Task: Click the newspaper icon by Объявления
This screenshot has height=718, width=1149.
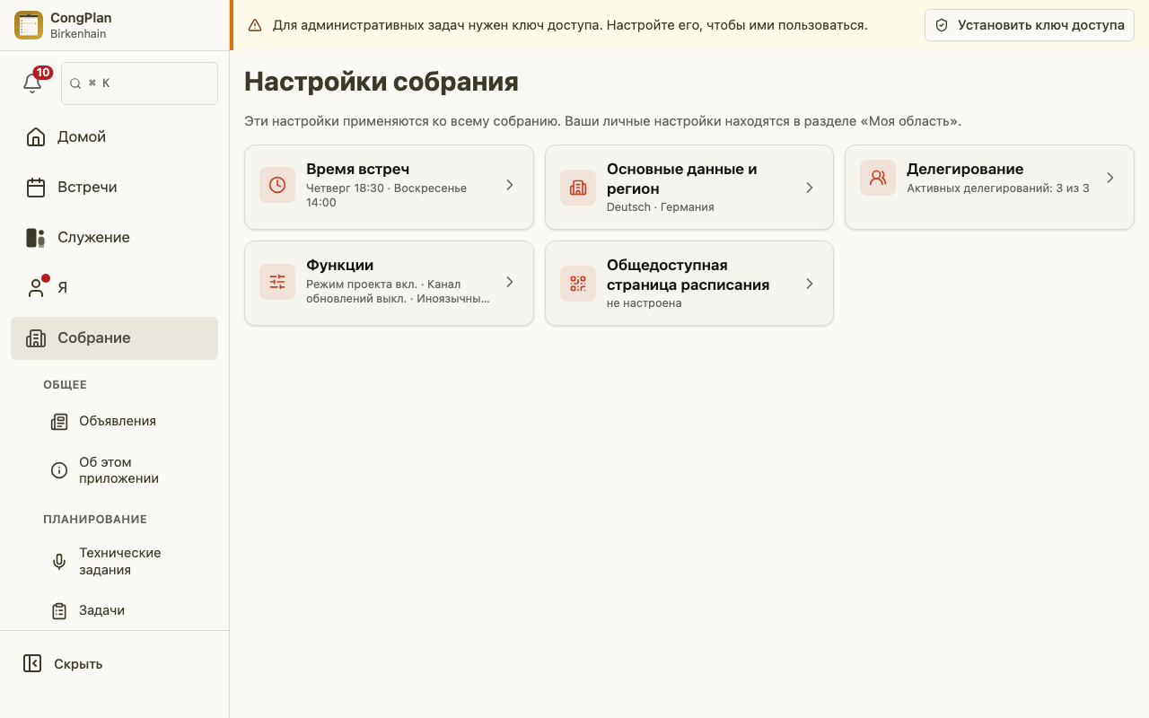Action: pyautogui.click(x=59, y=422)
